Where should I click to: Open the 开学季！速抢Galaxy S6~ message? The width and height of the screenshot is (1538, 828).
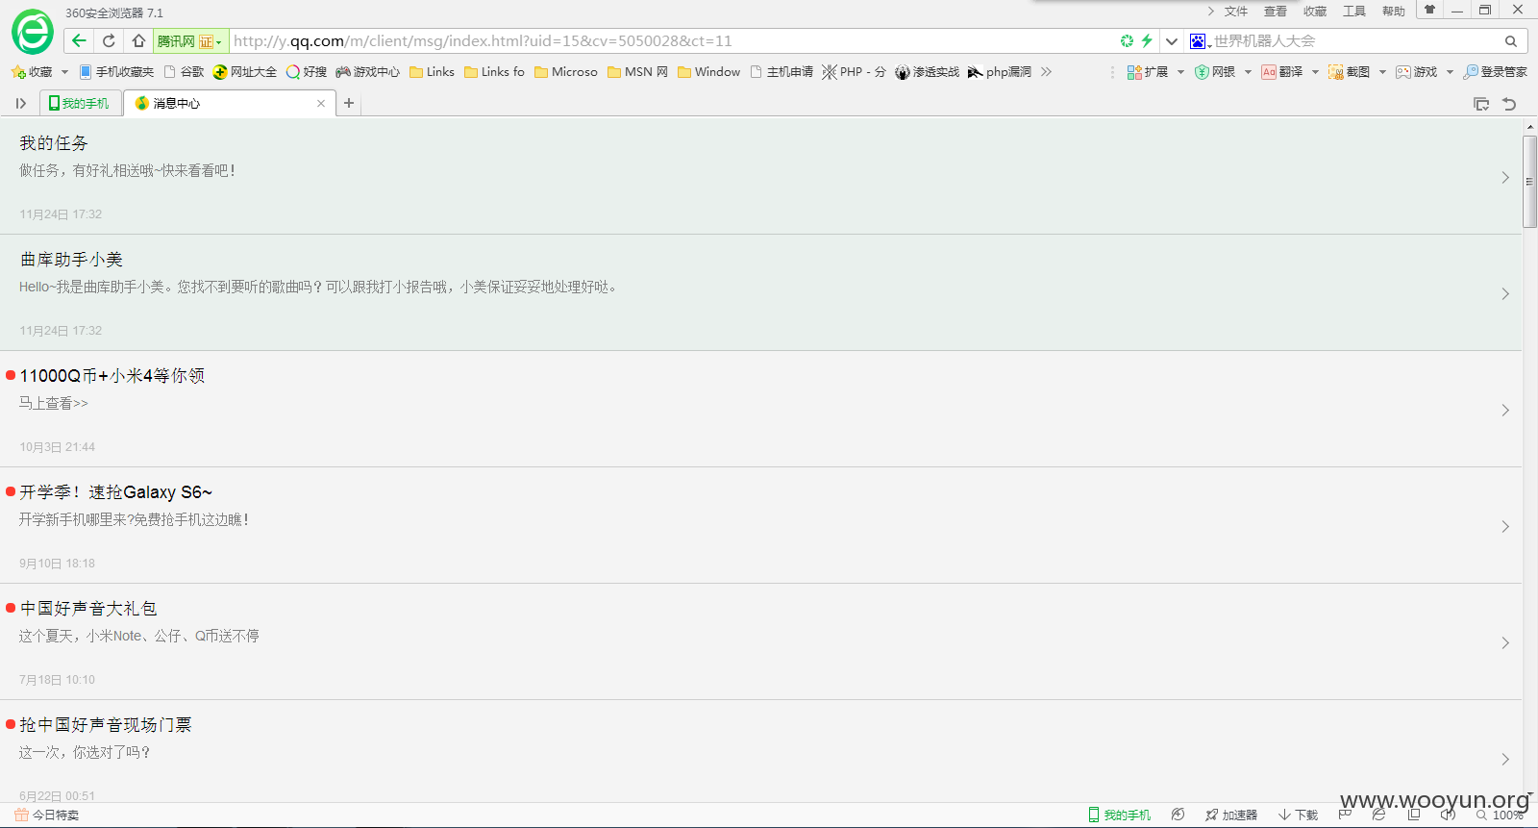(x=760, y=525)
